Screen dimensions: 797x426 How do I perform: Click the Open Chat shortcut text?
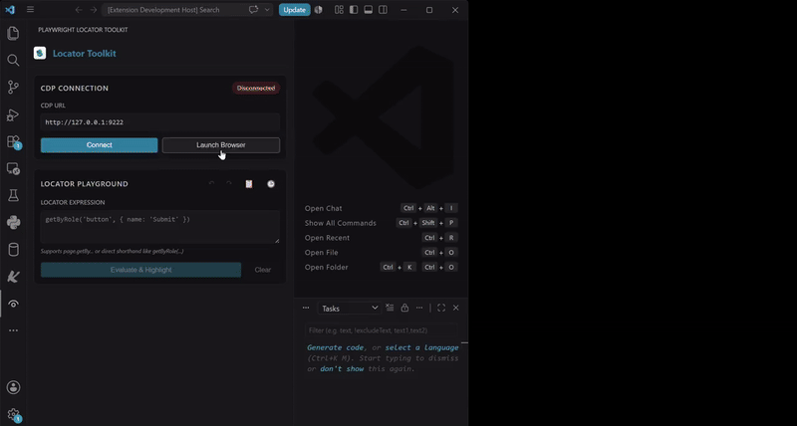click(x=323, y=208)
